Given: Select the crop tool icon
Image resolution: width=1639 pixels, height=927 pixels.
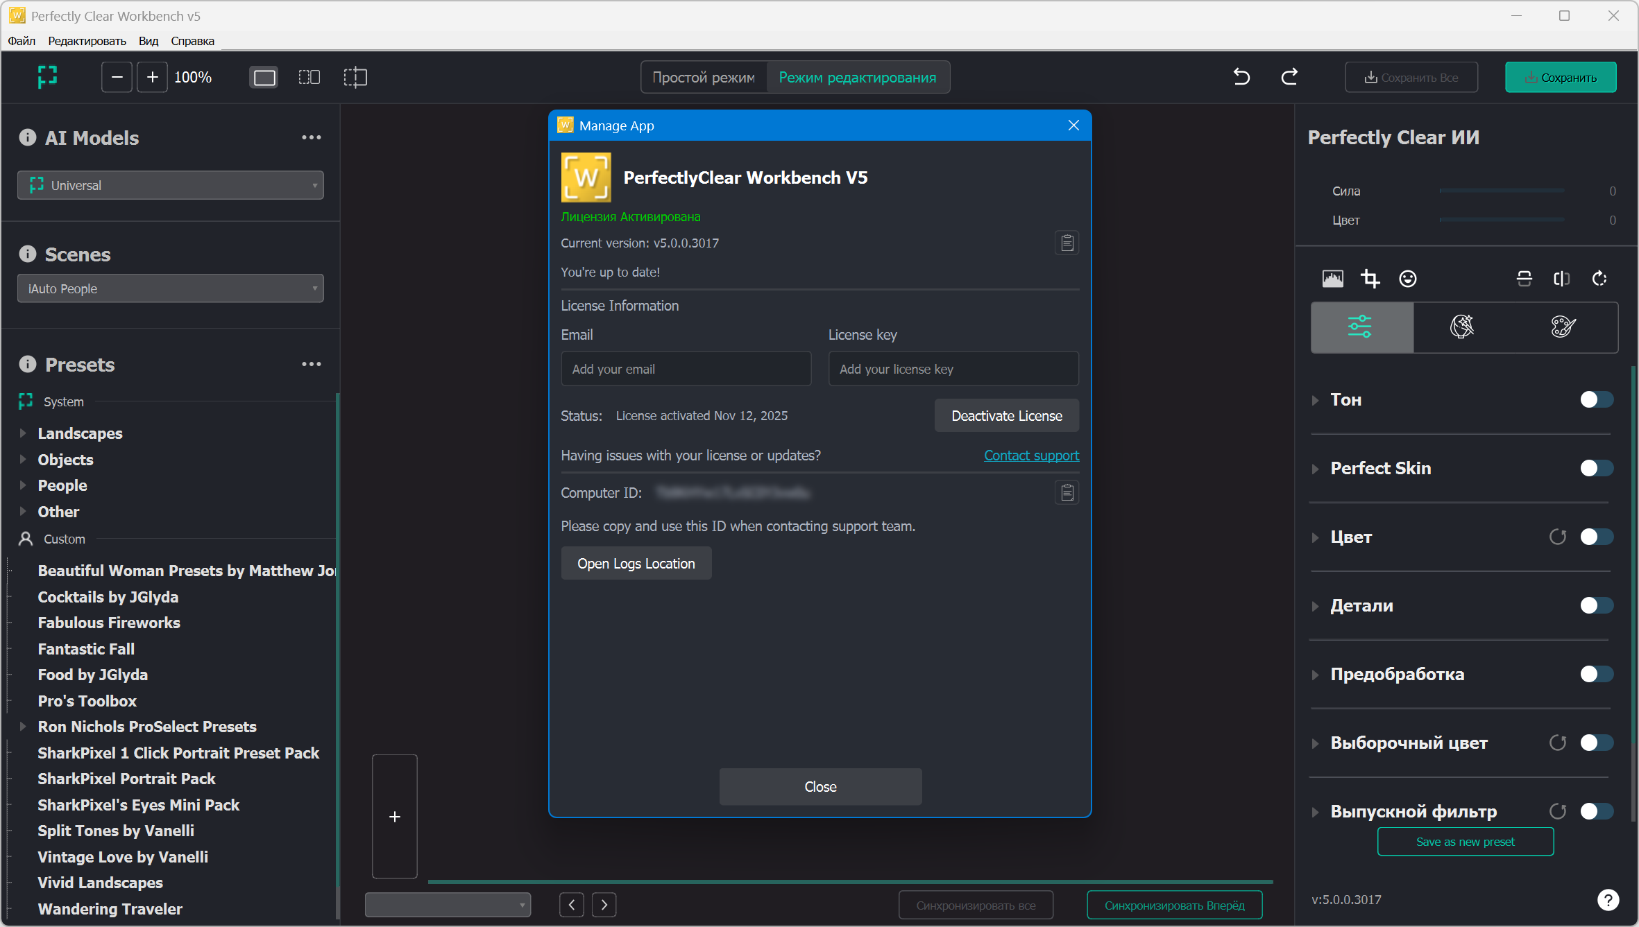Looking at the screenshot, I should (1370, 279).
